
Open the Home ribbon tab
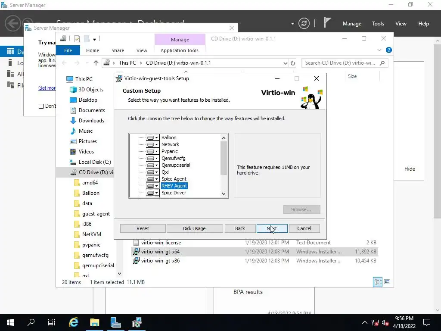click(93, 50)
